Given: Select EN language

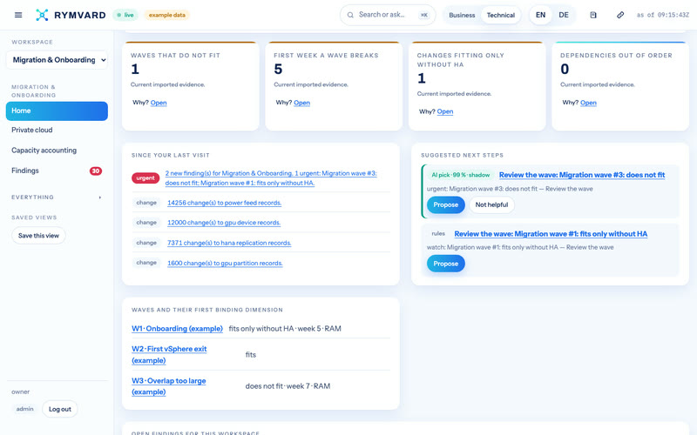Looking at the screenshot, I should [x=540, y=15].
